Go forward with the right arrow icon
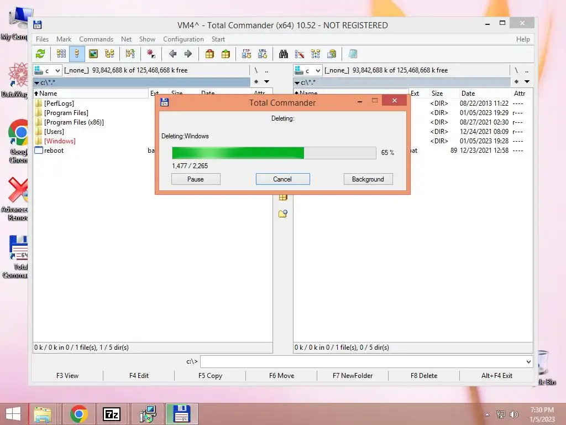 tap(188, 54)
